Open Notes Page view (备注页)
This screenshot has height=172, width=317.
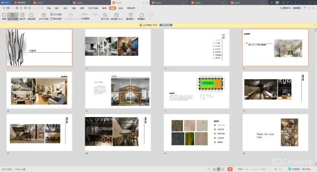(x=22, y=15)
